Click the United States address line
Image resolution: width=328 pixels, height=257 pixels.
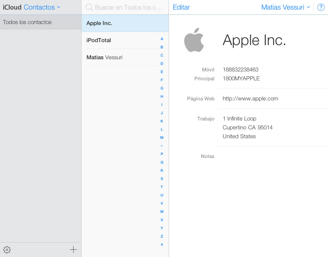click(239, 137)
